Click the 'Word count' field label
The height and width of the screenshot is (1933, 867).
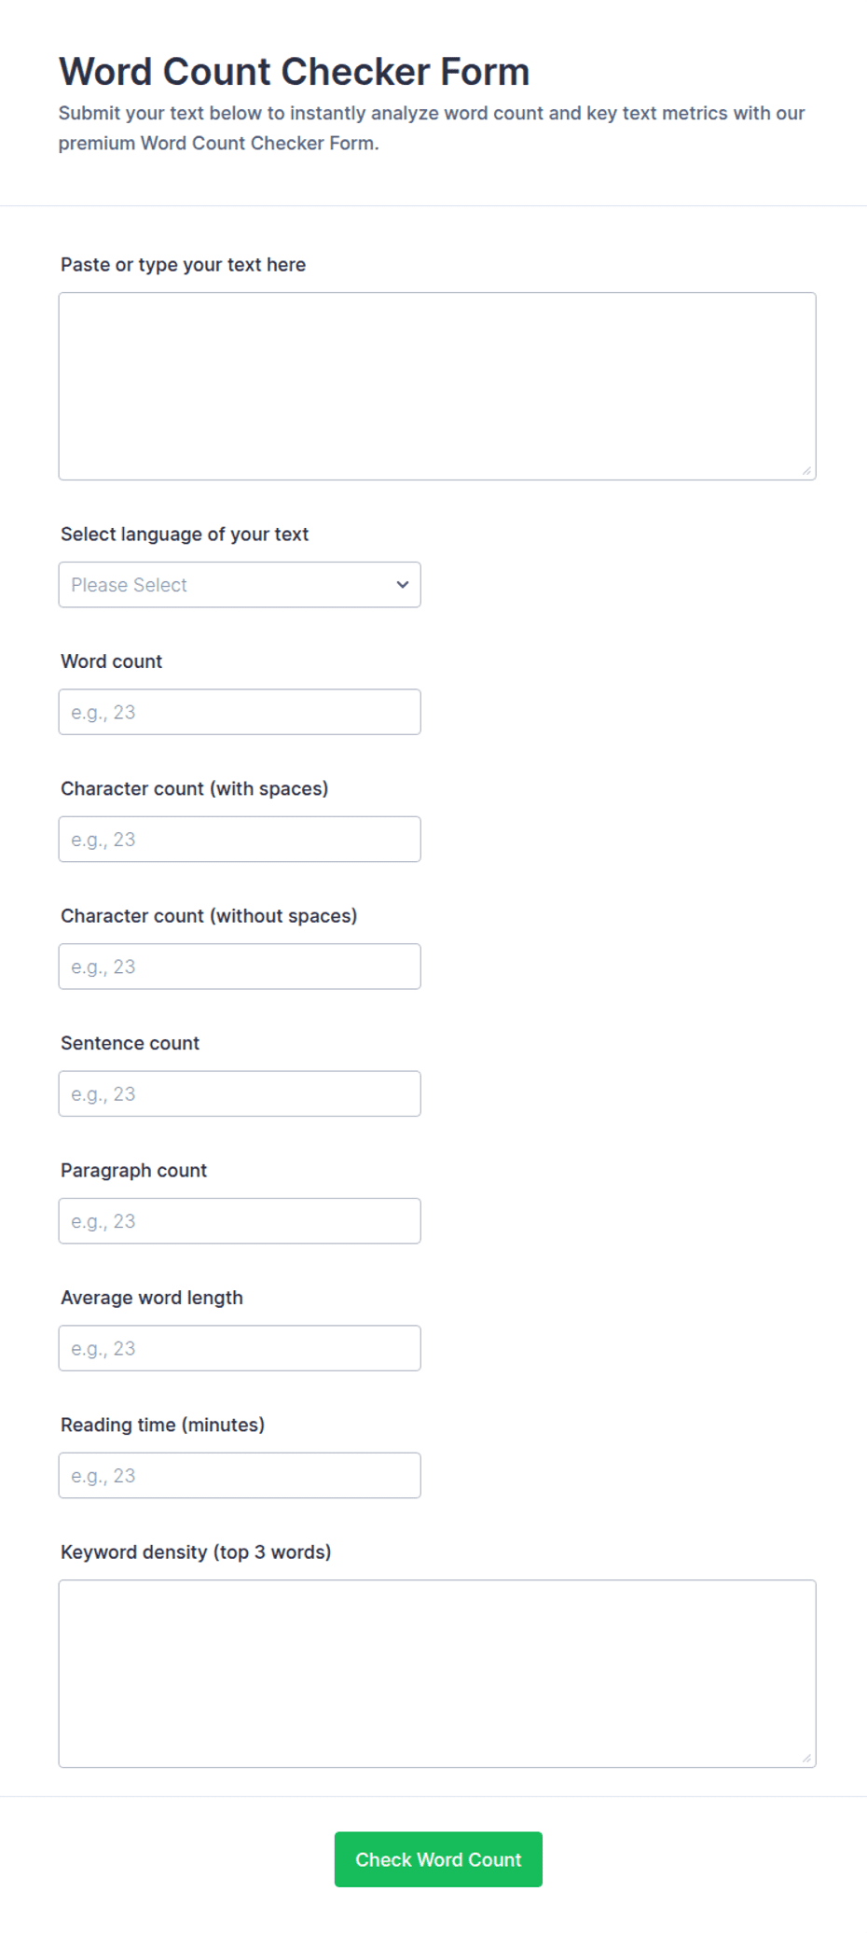pyautogui.click(x=112, y=661)
